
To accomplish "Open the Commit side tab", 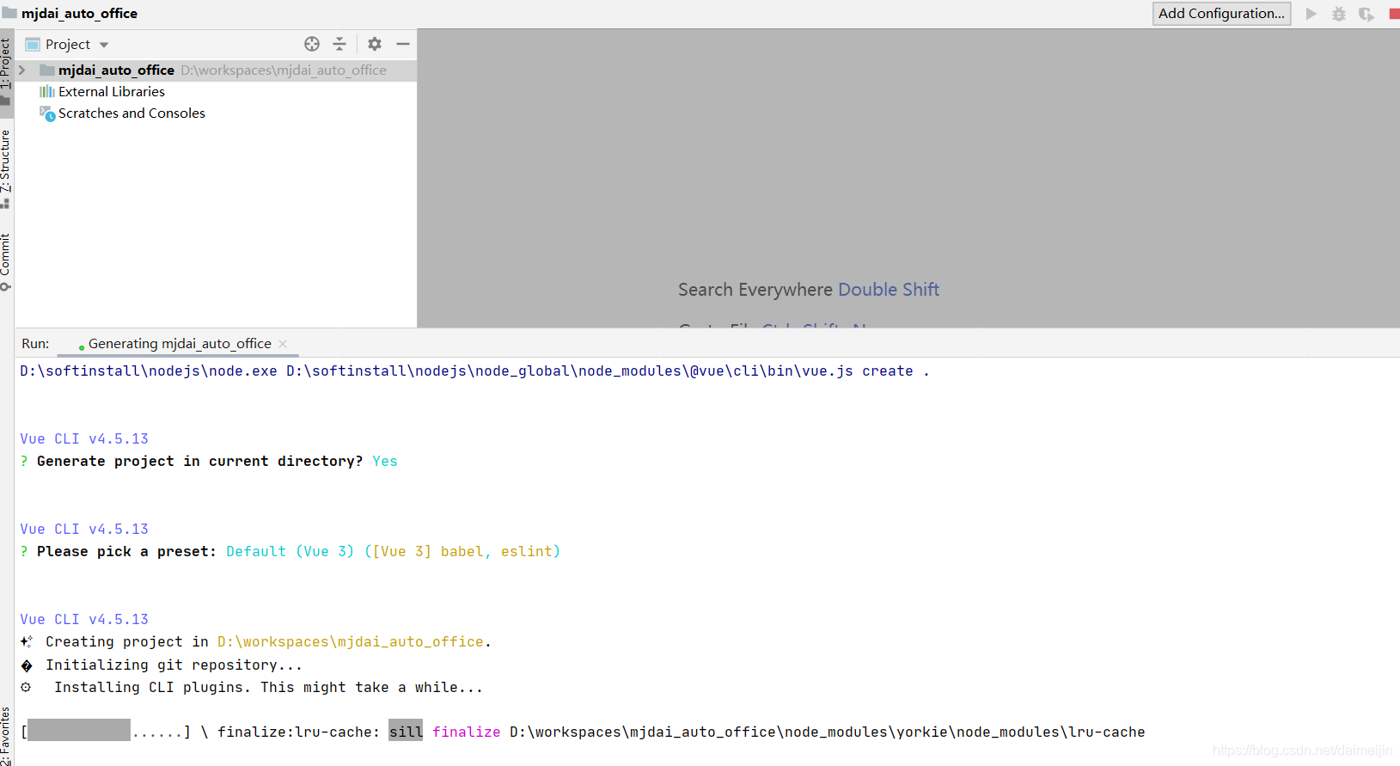I will click(x=6, y=260).
